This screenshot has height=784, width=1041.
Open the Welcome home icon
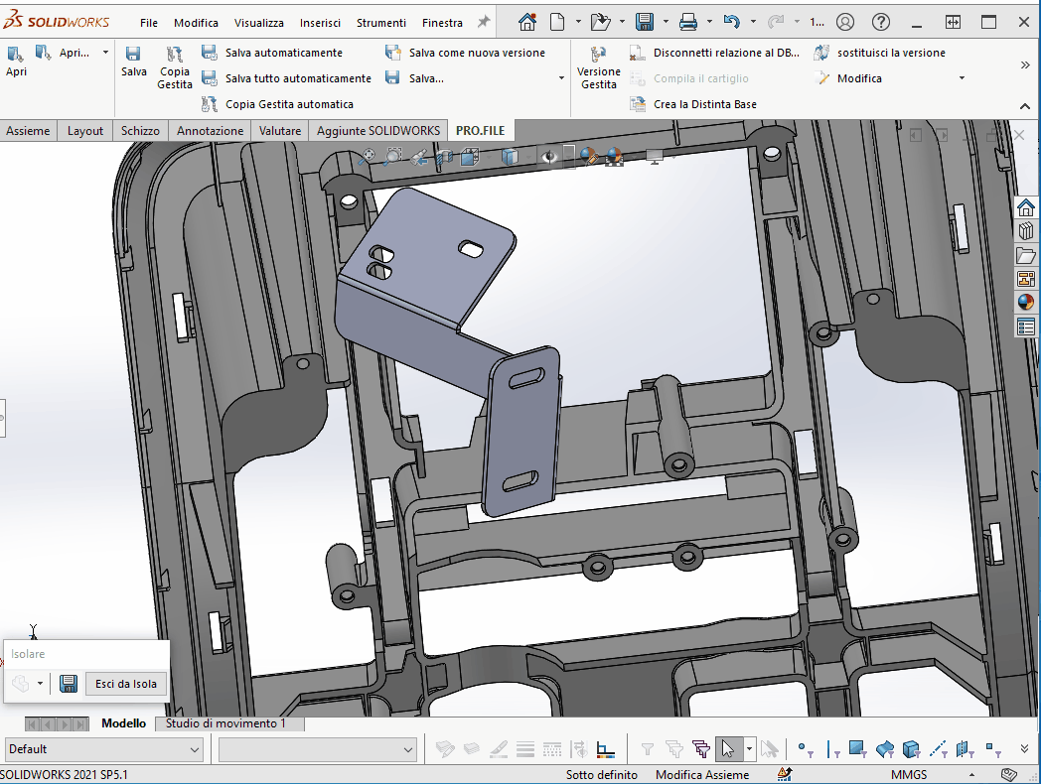[x=527, y=22]
